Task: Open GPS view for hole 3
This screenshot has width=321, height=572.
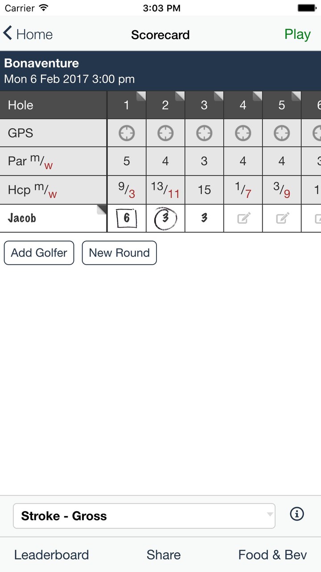Action: [x=204, y=133]
